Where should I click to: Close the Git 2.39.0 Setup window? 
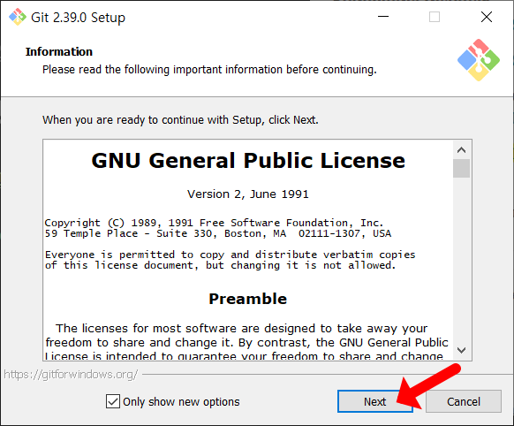tap(487, 17)
